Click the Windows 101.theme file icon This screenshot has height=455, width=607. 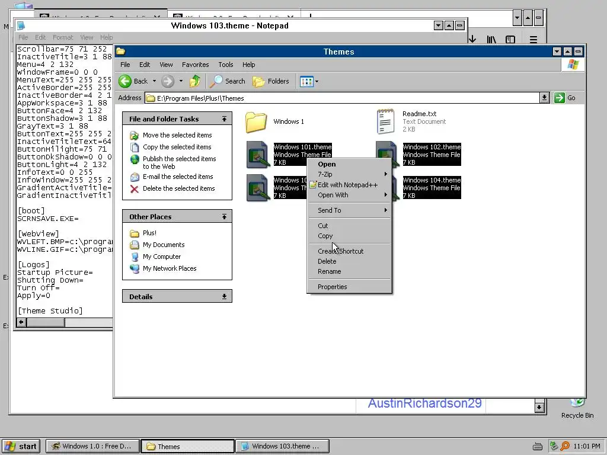tap(258, 155)
